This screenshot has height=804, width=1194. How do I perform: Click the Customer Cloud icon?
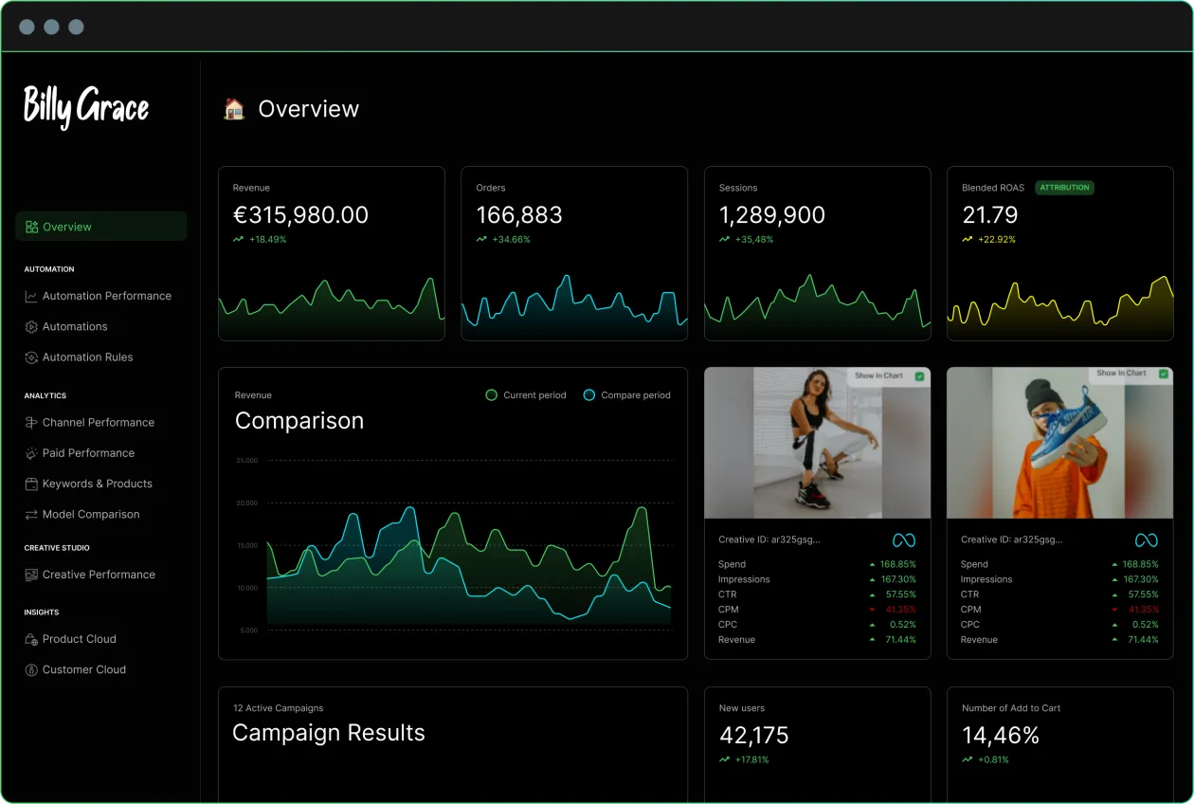[x=31, y=669]
